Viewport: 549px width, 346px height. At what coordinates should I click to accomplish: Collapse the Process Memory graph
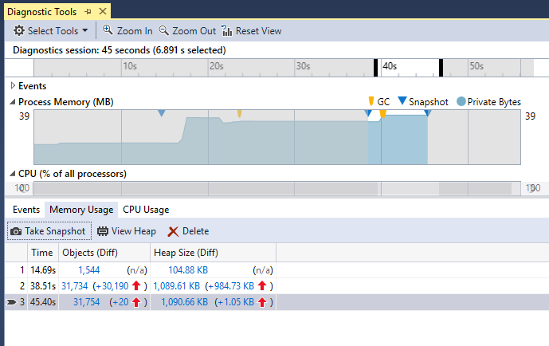point(13,102)
